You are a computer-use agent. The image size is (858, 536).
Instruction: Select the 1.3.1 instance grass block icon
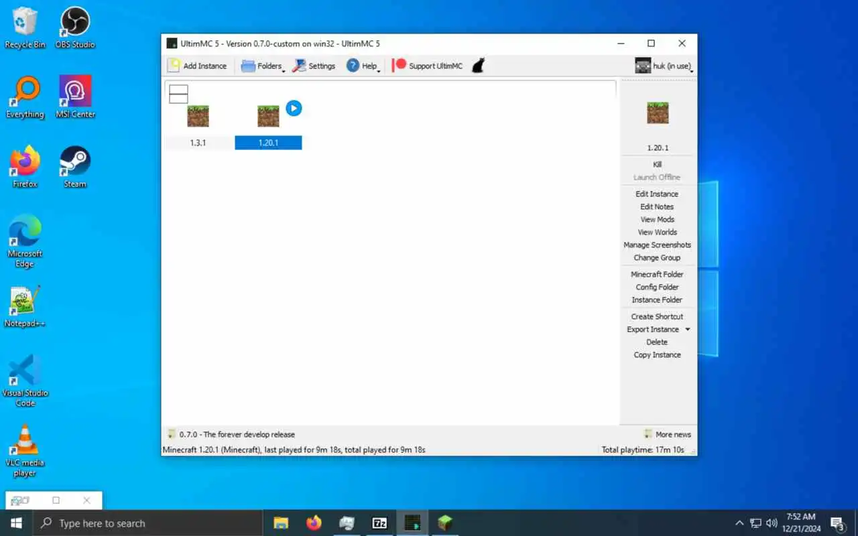(x=198, y=116)
